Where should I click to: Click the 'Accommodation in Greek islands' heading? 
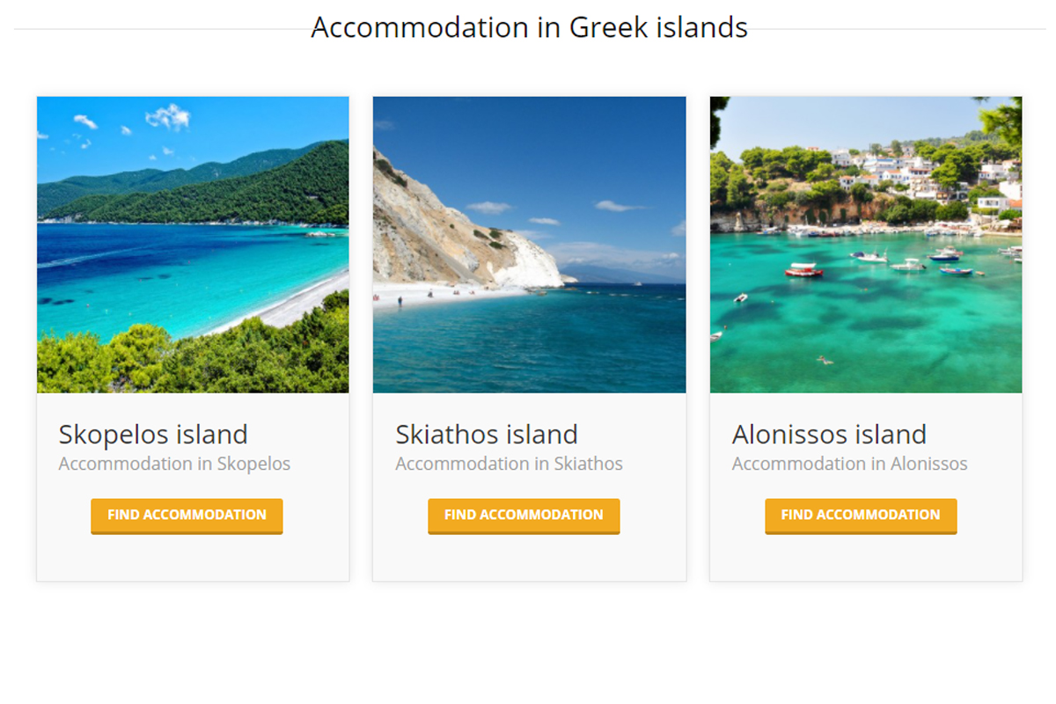click(529, 27)
